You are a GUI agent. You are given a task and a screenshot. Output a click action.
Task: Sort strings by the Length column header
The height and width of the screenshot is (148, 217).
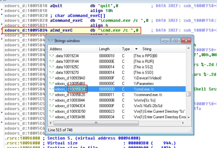[x=108, y=49]
